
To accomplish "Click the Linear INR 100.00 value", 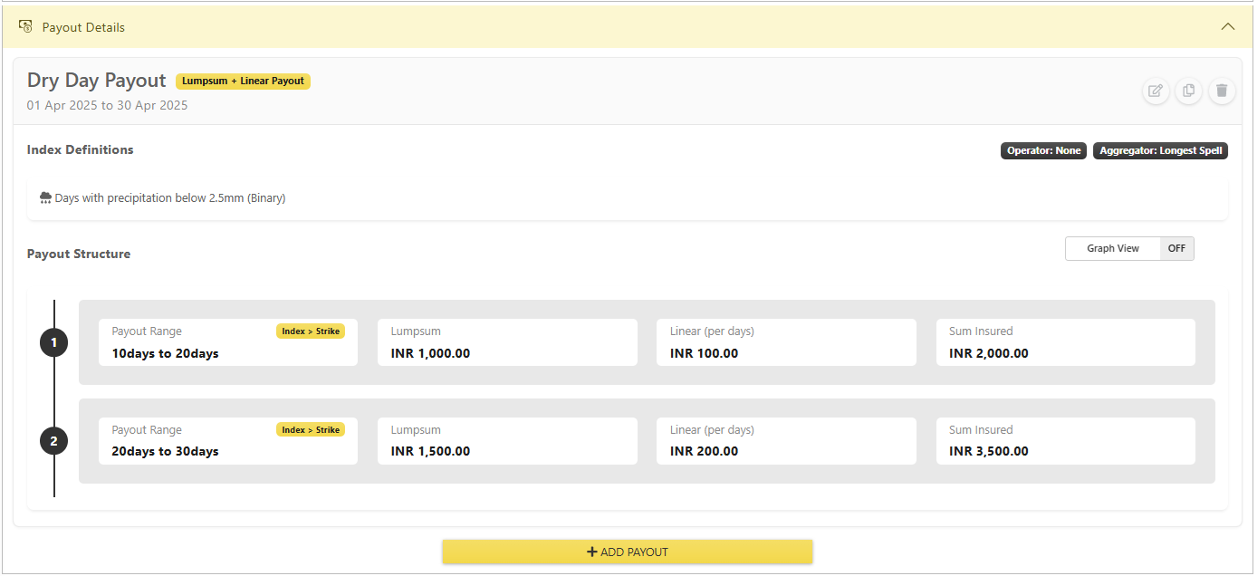I will (x=705, y=353).
